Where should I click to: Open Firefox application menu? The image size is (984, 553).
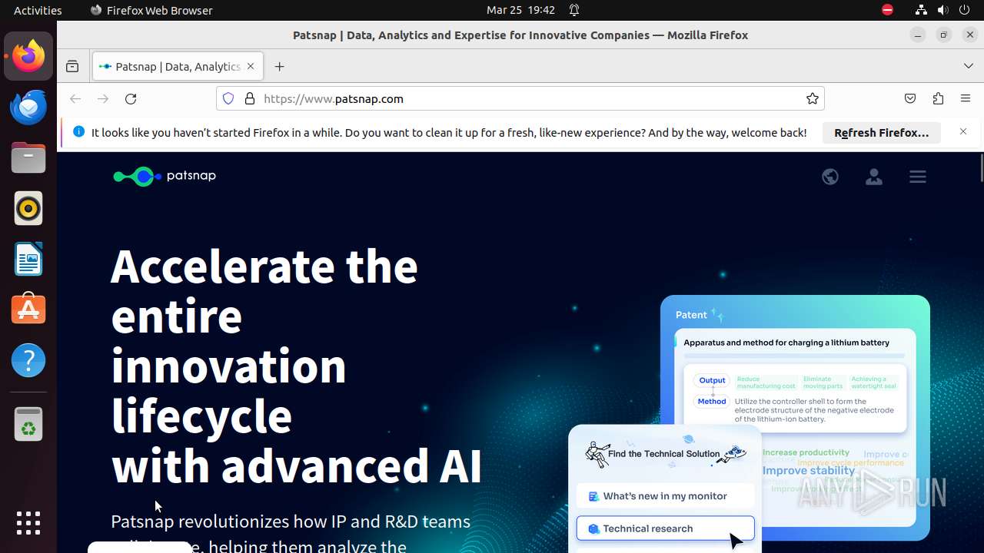[x=966, y=98]
